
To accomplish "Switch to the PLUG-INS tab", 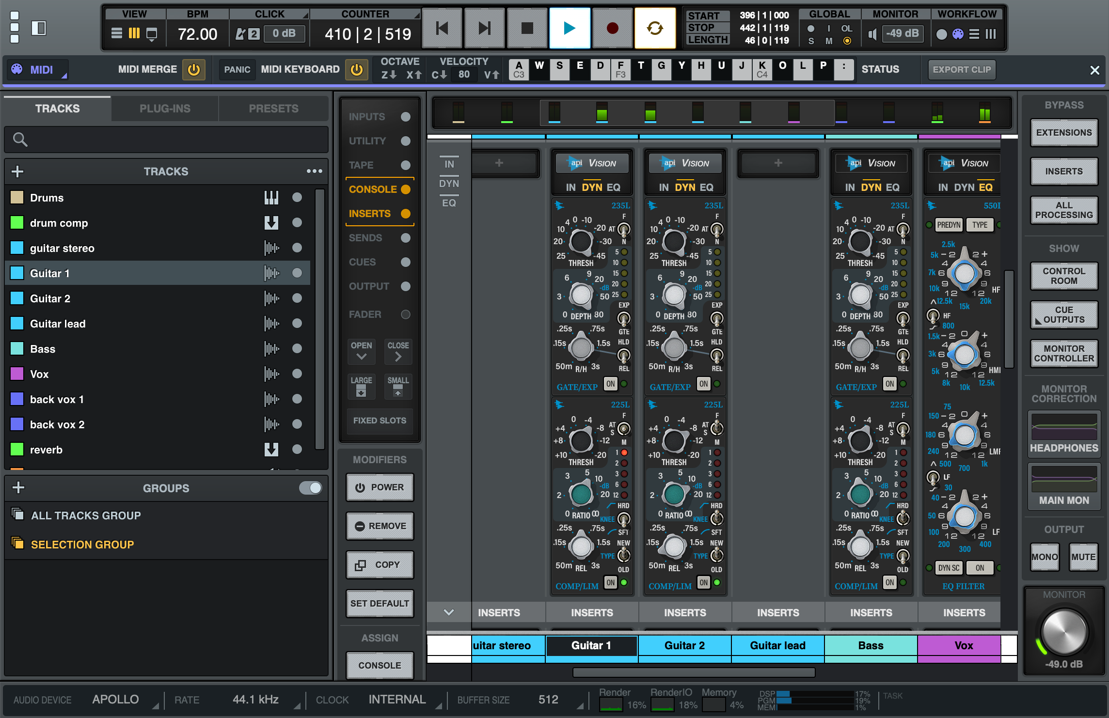I will (x=165, y=108).
